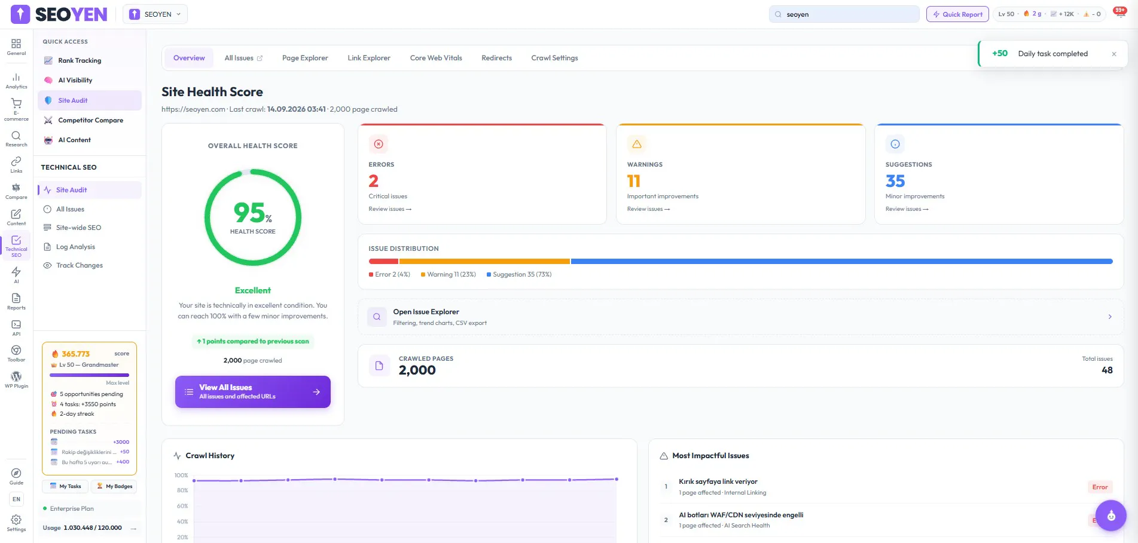The image size is (1138, 543).
Task: Click the Enterprise Plan label
Action: coord(72,508)
